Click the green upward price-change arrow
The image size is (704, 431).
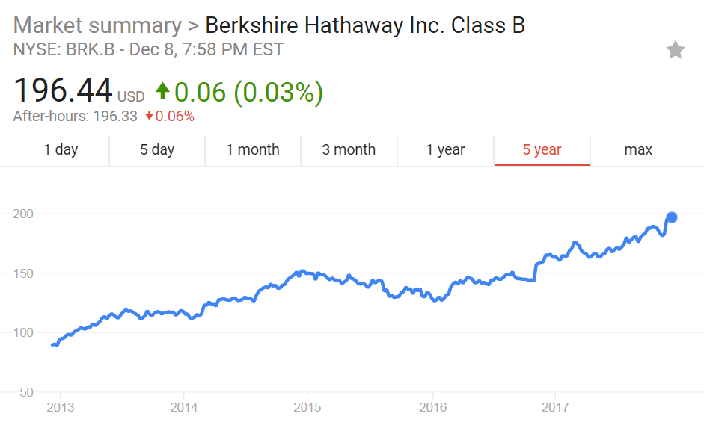click(x=163, y=90)
